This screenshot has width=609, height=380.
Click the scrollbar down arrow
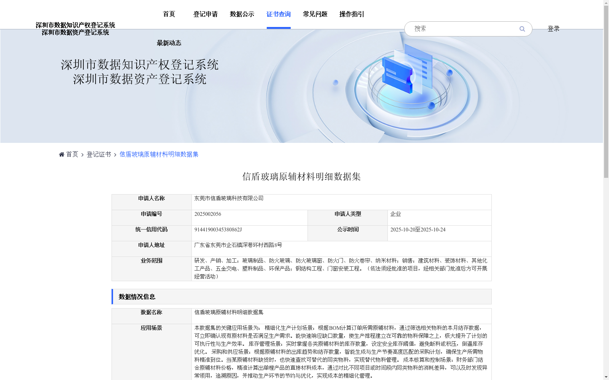coord(606,377)
